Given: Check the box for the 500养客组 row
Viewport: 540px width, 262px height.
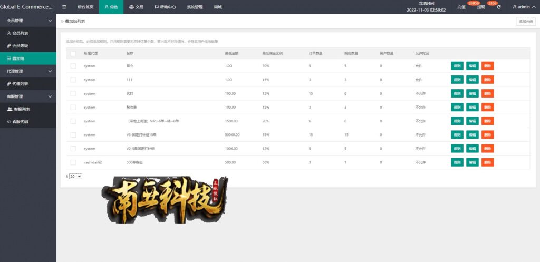Looking at the screenshot, I should [x=73, y=162].
